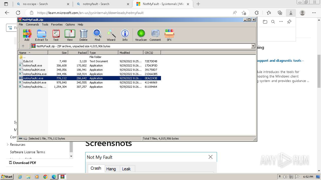This screenshot has height=180, width=321.
Task: Expand the archive path dropdown
Action: click(253, 46)
